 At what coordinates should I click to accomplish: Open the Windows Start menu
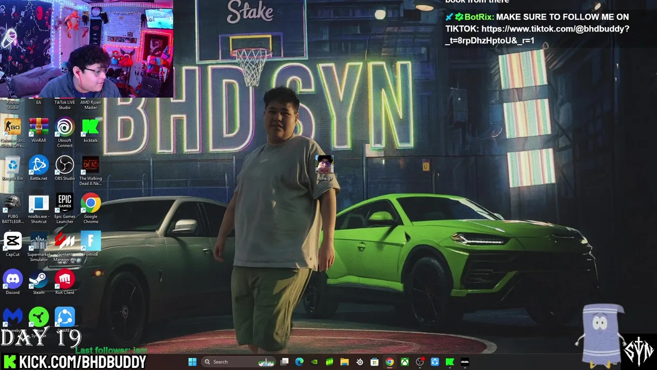pos(192,362)
